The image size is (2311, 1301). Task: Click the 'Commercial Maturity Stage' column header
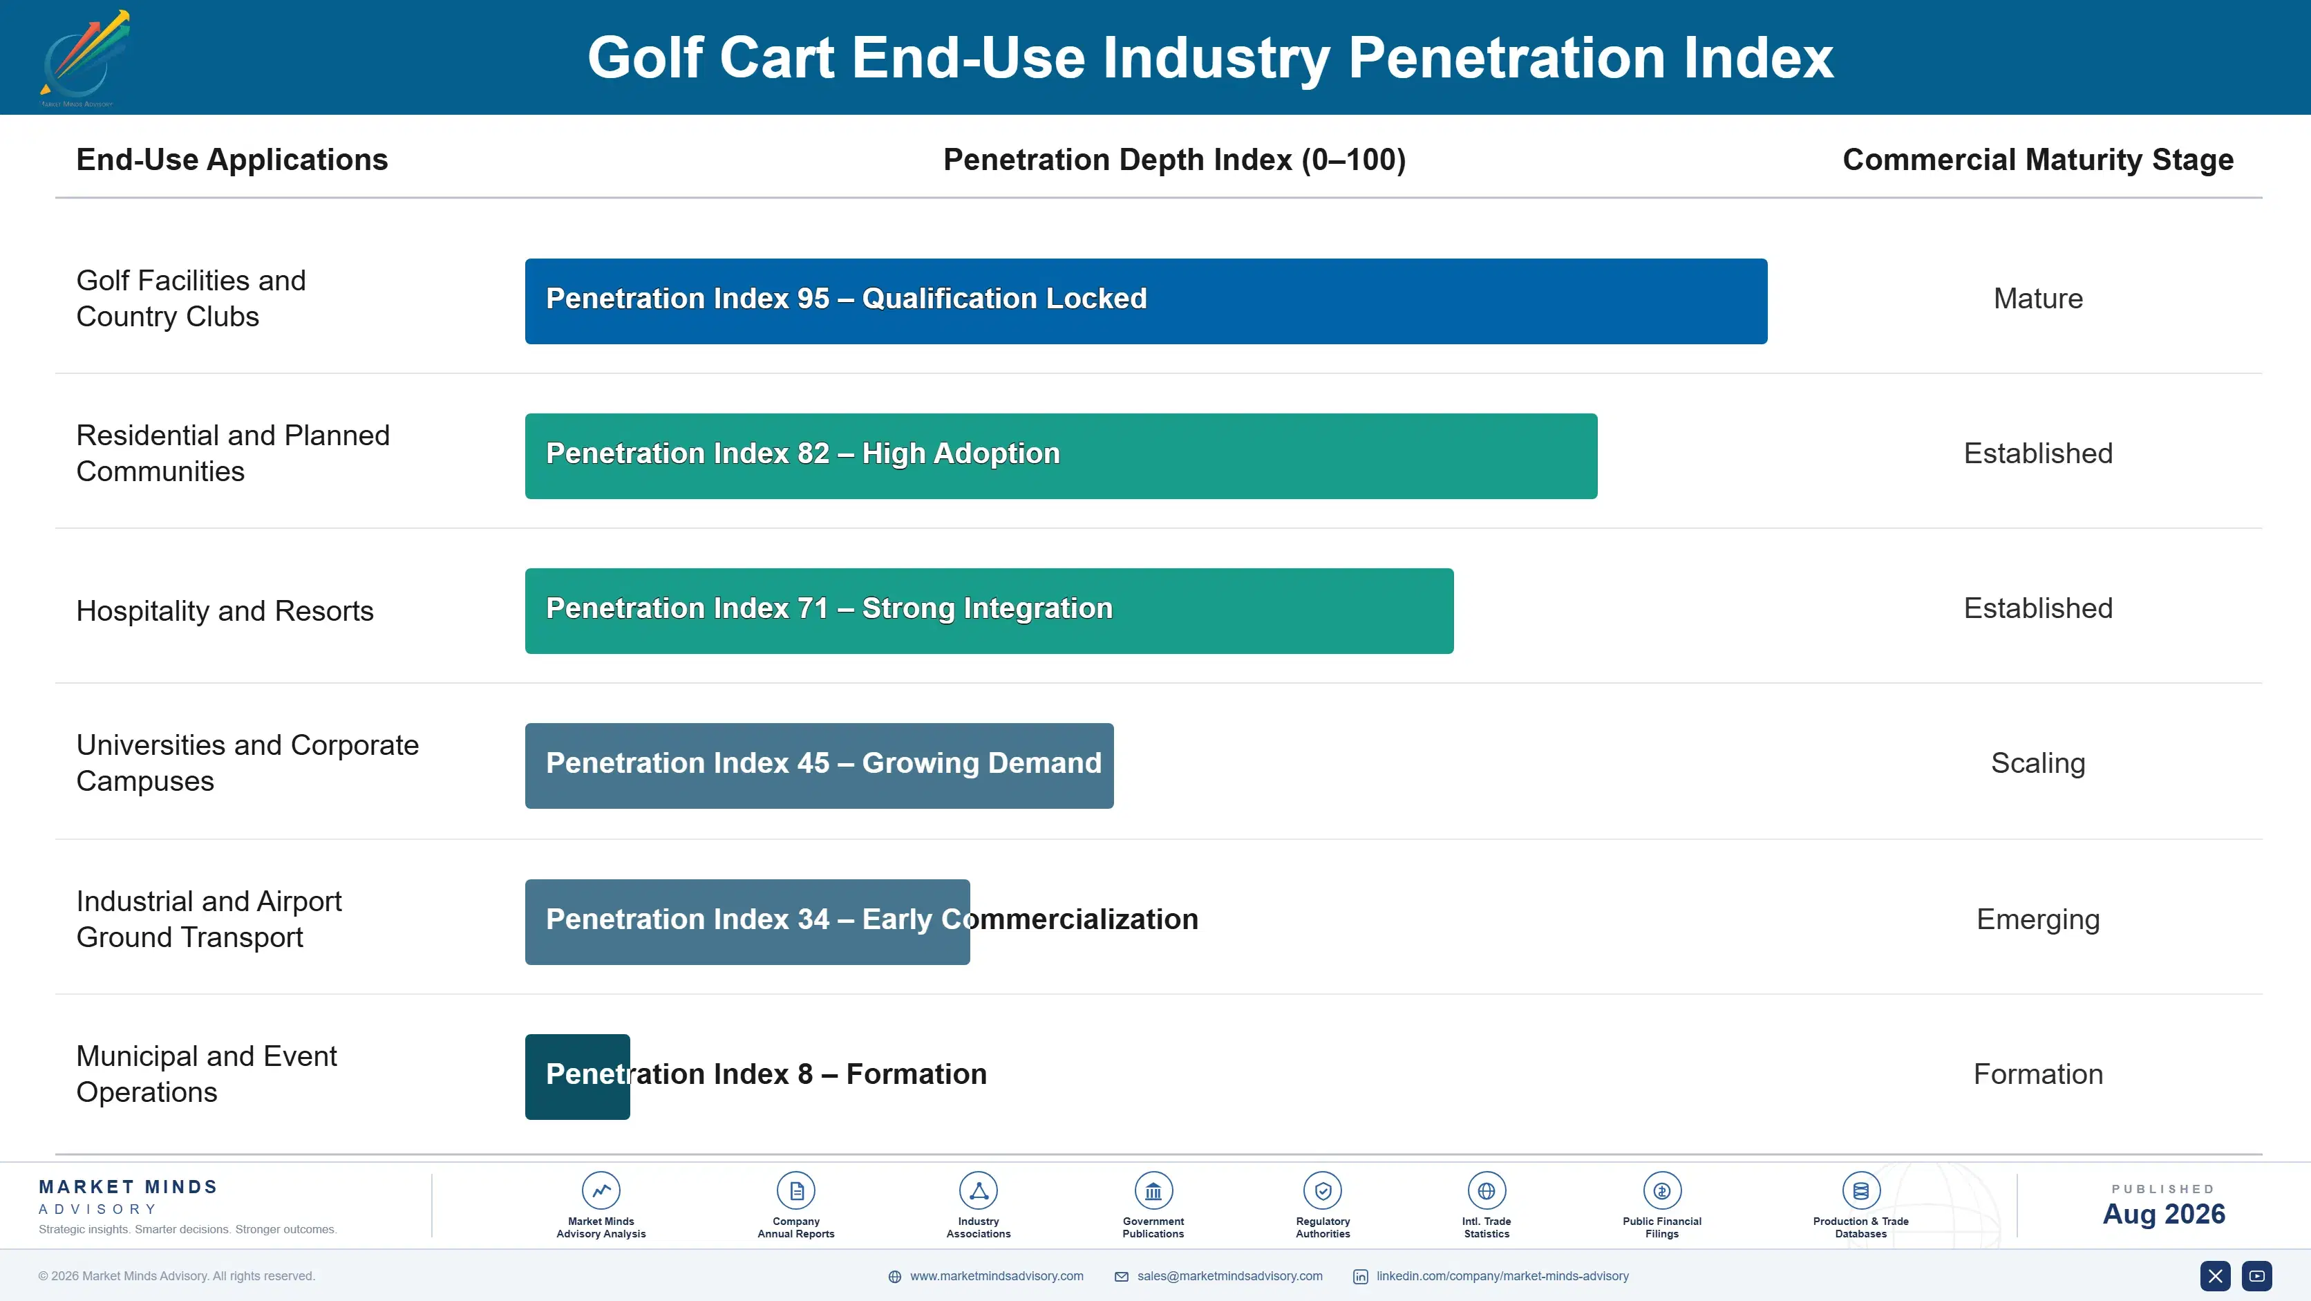coord(2038,160)
